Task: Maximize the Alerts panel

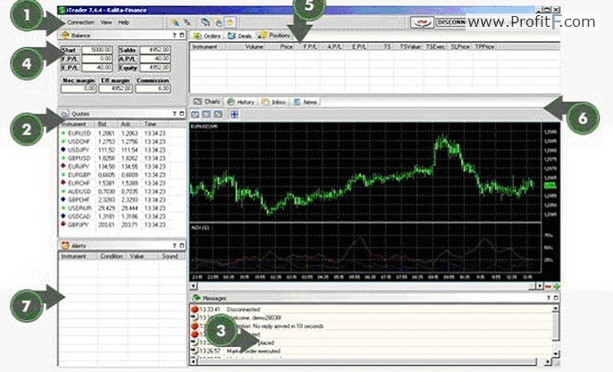Action: pos(181,245)
